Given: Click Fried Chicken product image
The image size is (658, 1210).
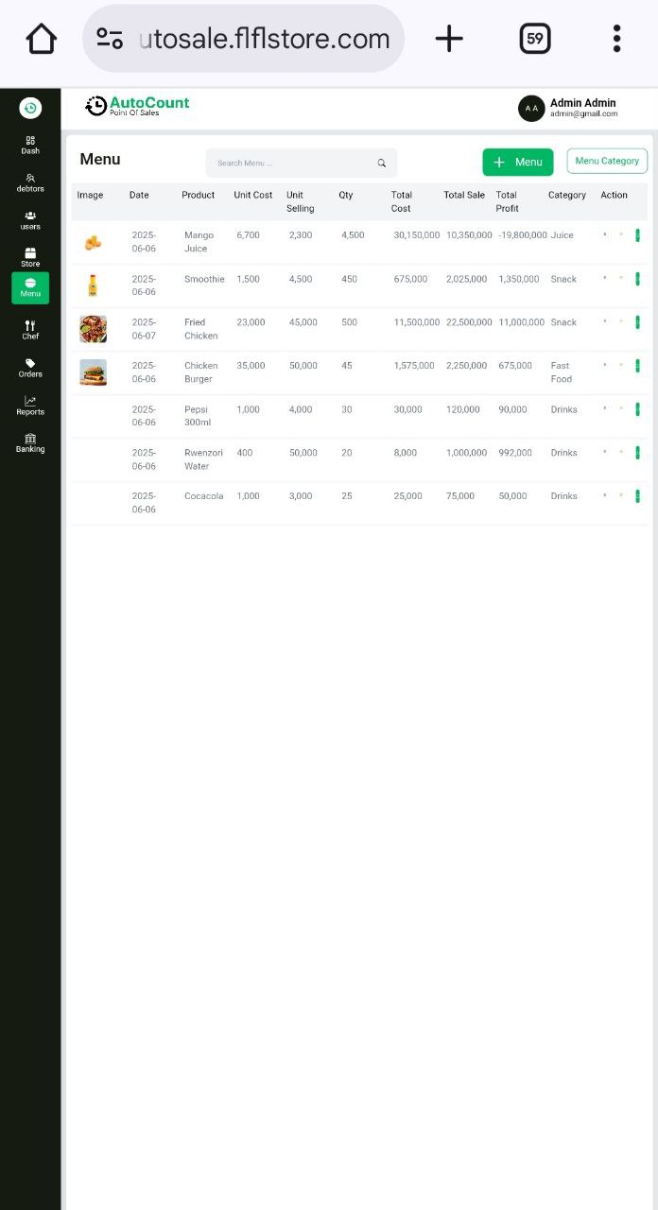Looking at the screenshot, I should [x=93, y=329].
